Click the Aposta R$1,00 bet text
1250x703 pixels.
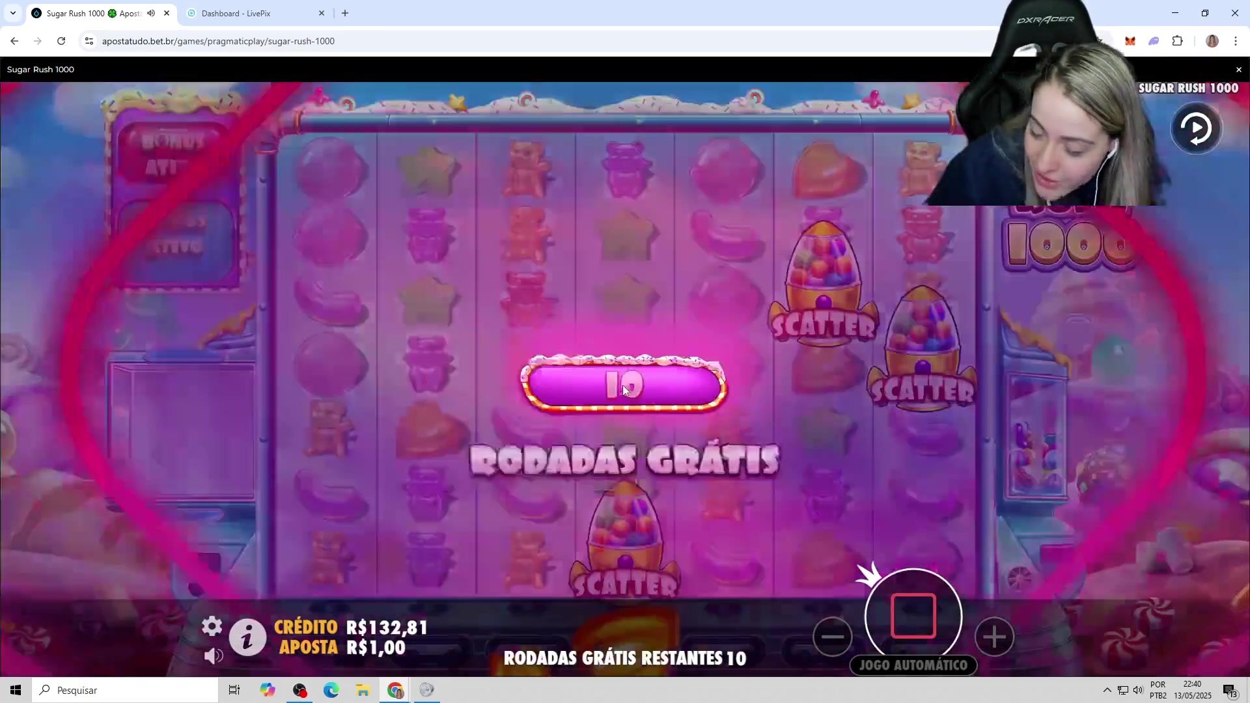click(342, 648)
